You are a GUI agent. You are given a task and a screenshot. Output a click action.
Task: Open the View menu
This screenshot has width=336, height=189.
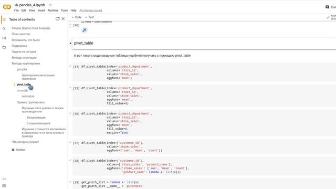[32, 10]
